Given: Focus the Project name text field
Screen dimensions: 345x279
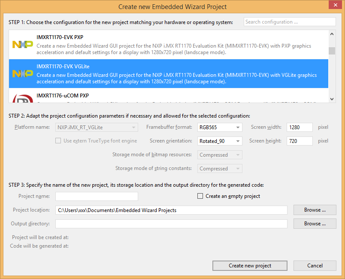Looking at the screenshot, I should coord(97,197).
